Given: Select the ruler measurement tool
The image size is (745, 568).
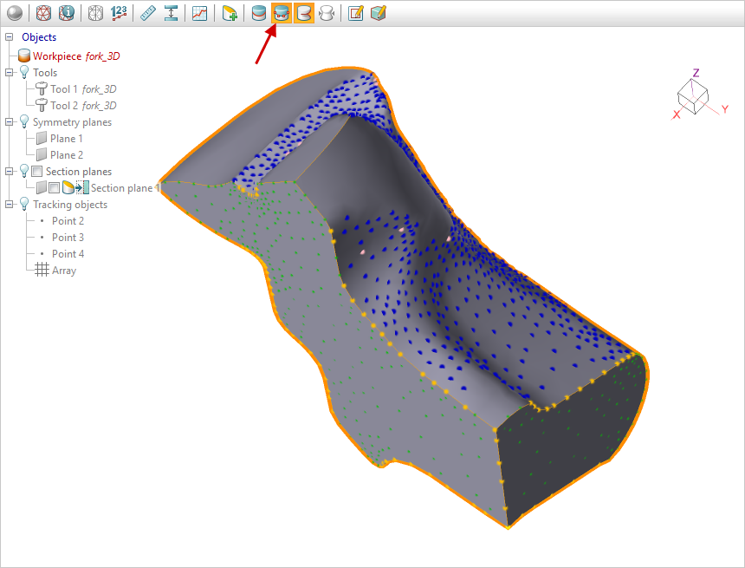Looking at the screenshot, I should pyautogui.click(x=148, y=13).
